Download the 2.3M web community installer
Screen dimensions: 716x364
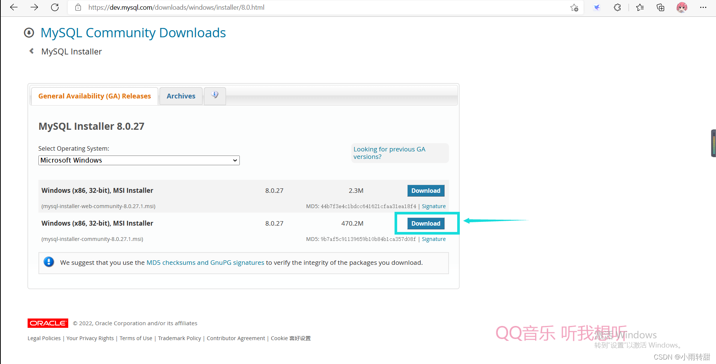(426, 191)
